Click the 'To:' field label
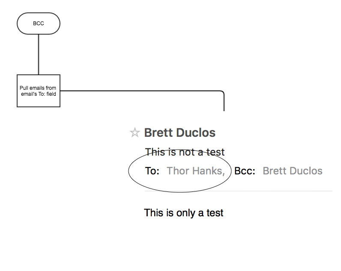 click(152, 171)
